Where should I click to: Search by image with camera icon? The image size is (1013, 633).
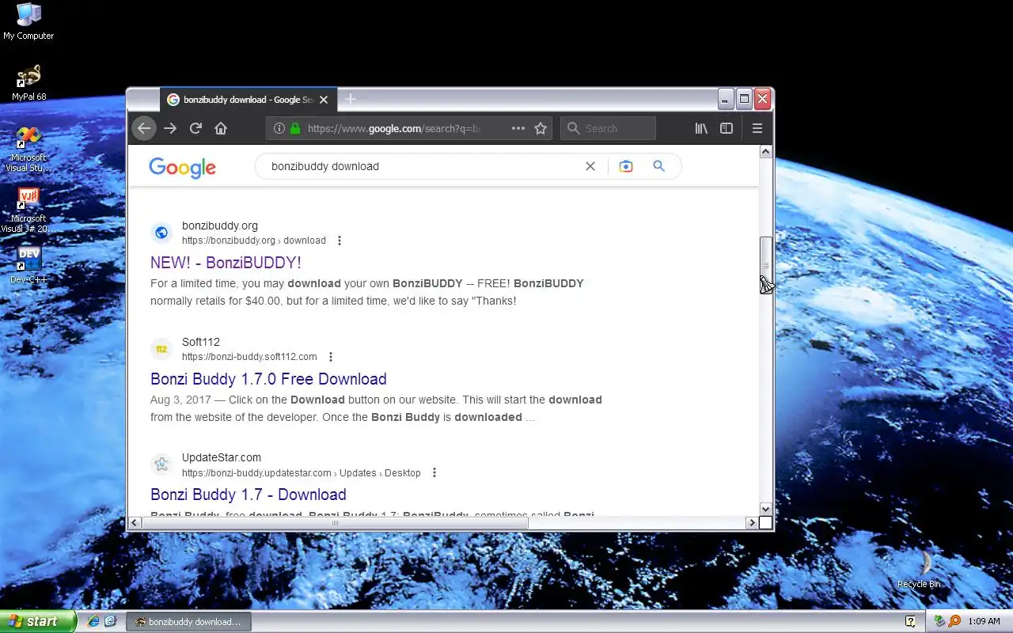click(x=626, y=166)
